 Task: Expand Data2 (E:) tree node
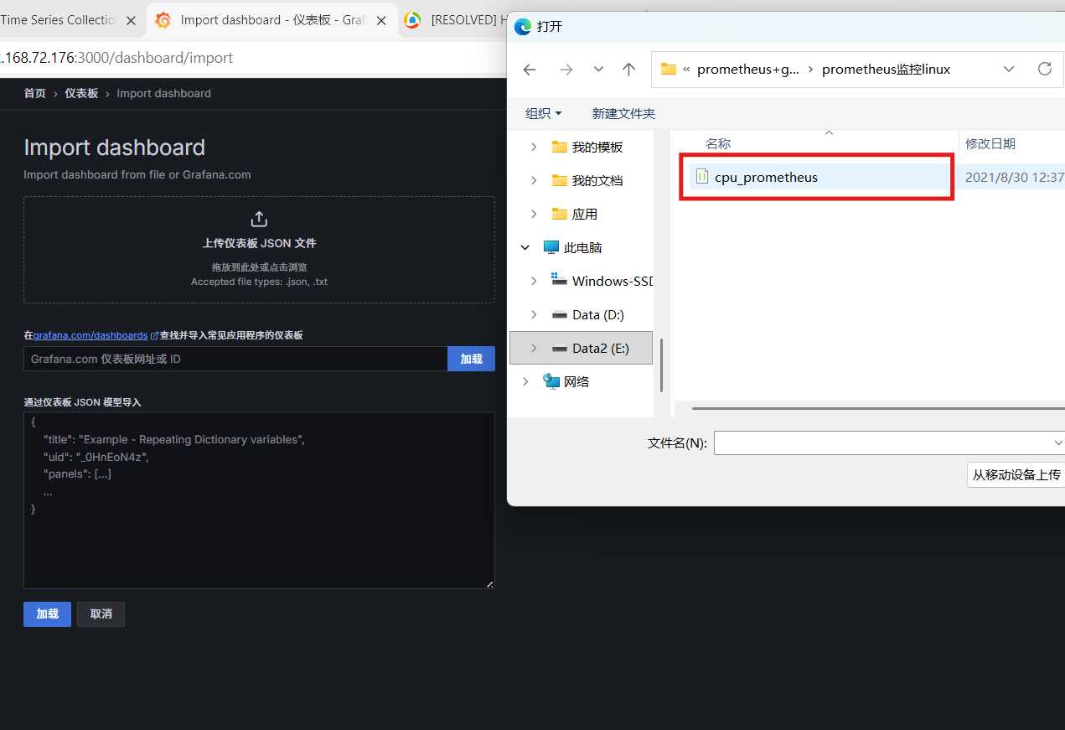pos(534,348)
